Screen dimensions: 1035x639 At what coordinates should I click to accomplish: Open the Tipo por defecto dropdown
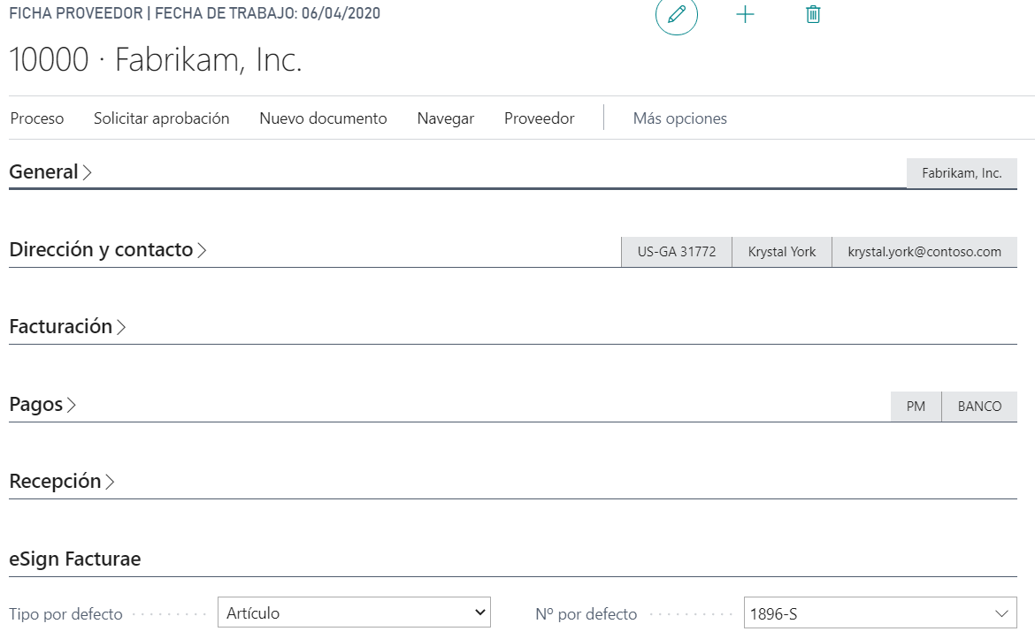click(354, 612)
